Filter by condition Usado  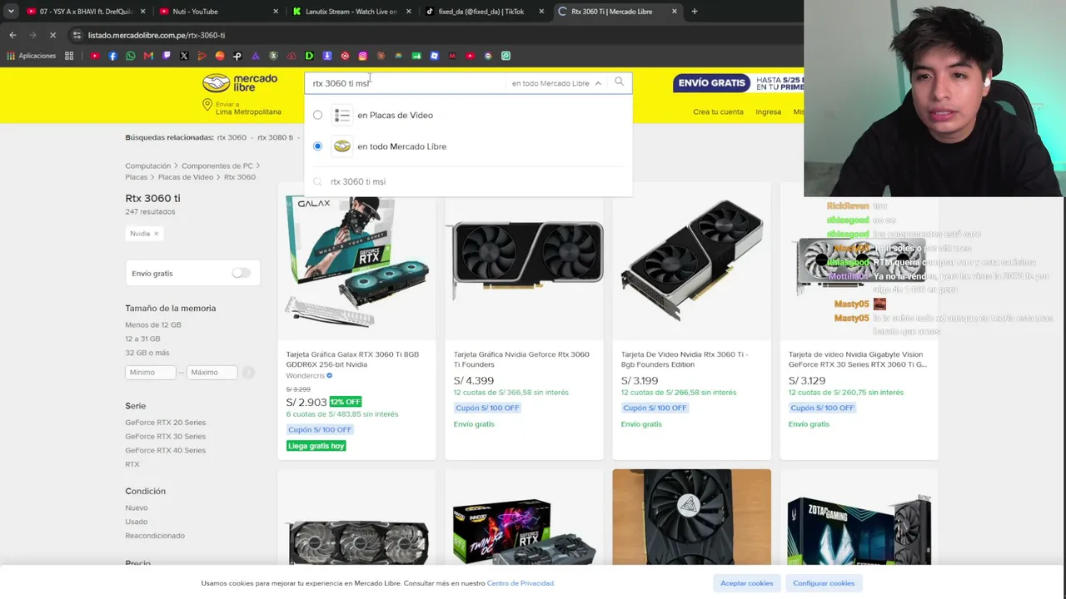[137, 522]
